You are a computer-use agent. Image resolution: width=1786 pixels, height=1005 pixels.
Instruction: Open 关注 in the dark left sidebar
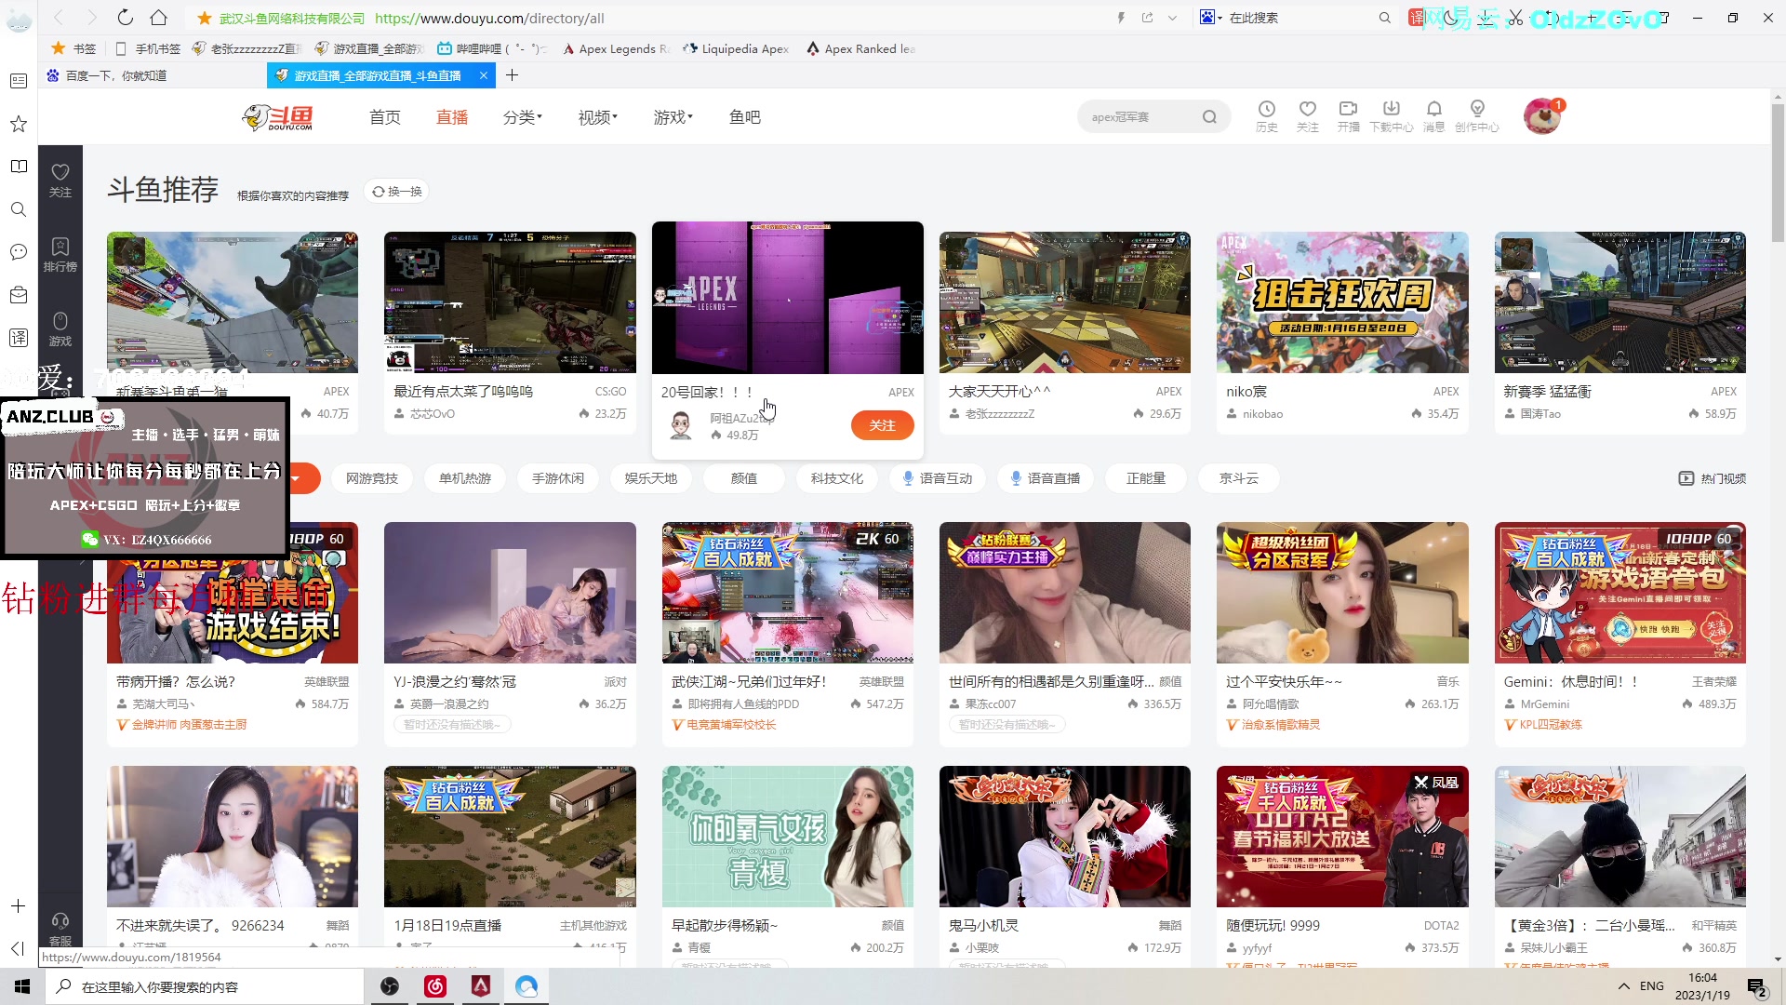[x=60, y=181]
